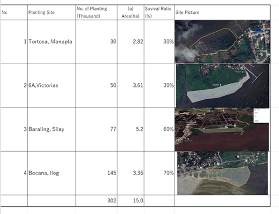
Task: Select the 'No. of Planting (Thousand)' header
Action: tap(97, 12)
